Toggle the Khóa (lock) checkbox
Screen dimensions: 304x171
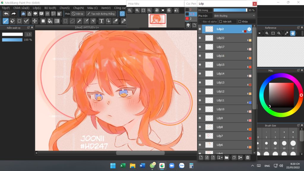[240, 21]
